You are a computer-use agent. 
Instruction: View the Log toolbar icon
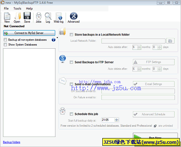pyautogui.click(x=48, y=17)
